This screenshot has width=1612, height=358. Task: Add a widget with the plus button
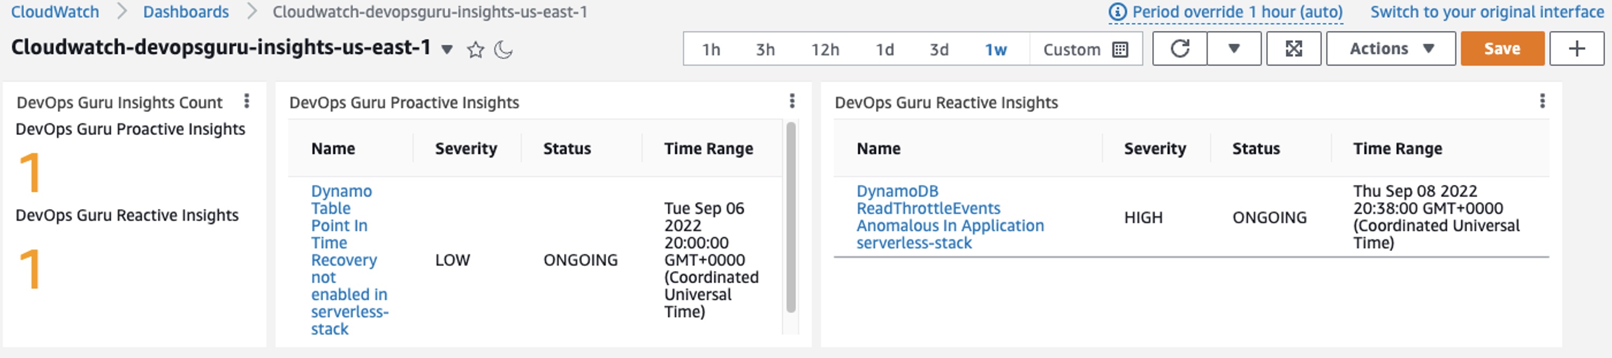1576,49
